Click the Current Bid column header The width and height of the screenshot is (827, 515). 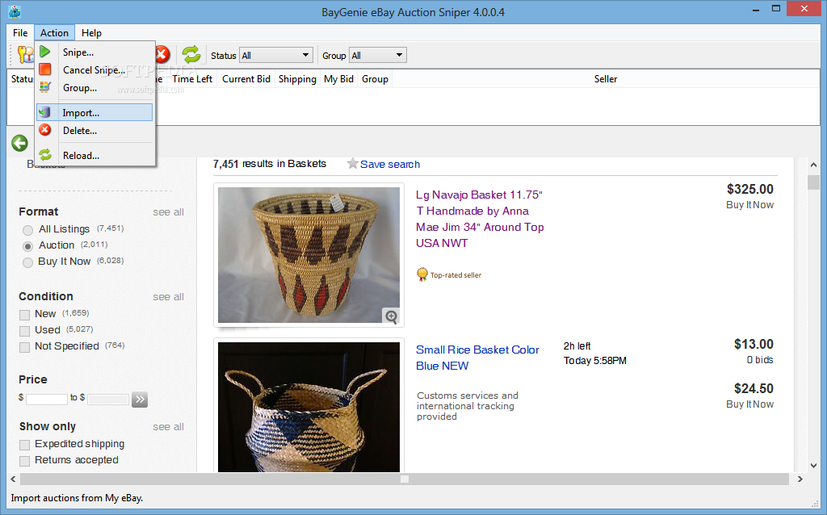tap(246, 78)
